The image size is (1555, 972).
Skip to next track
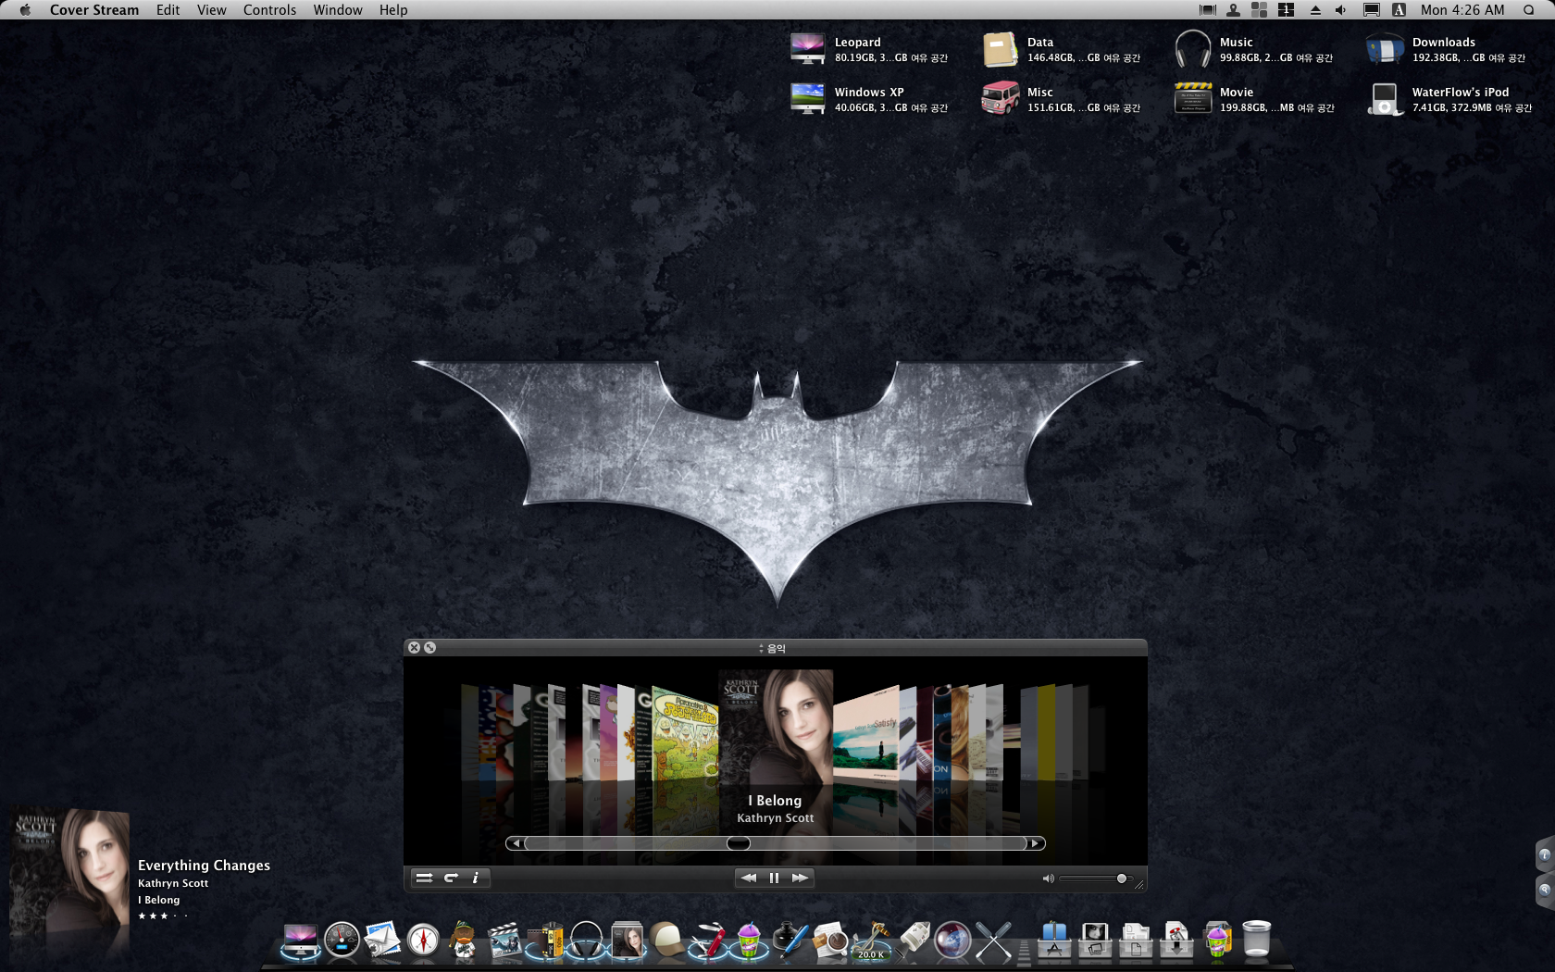[x=800, y=878]
